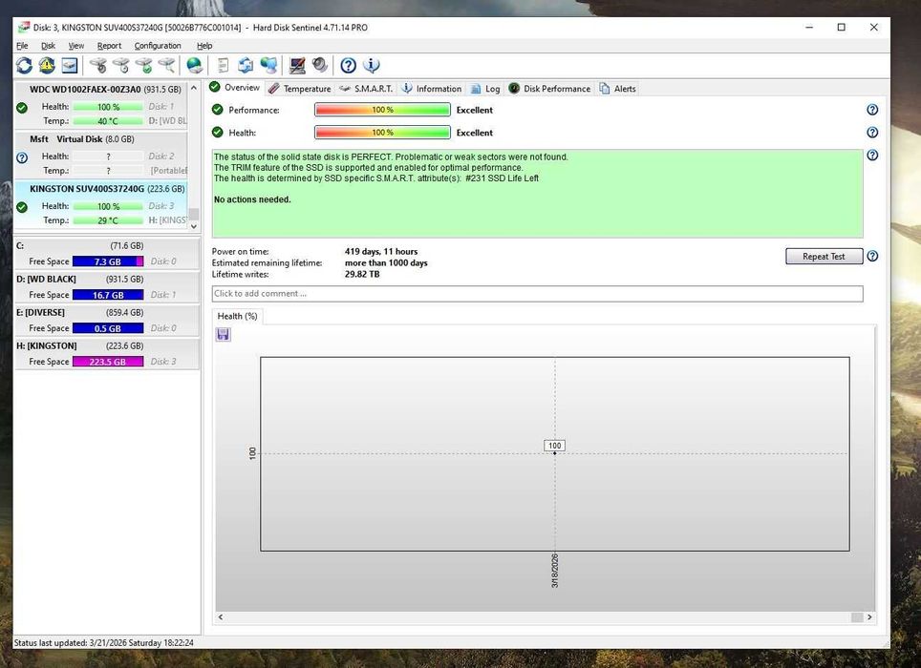This screenshot has width=921, height=668.
Task: Click green check icon of KINGSTON disk
Action: pos(22,207)
